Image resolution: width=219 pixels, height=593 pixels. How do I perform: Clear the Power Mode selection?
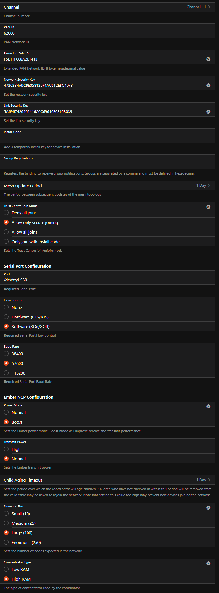pyautogui.click(x=208, y=406)
